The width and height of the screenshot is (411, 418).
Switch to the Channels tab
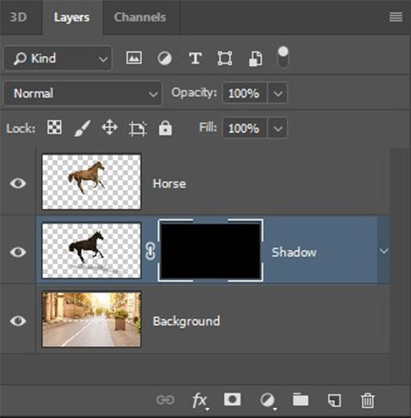click(x=140, y=17)
